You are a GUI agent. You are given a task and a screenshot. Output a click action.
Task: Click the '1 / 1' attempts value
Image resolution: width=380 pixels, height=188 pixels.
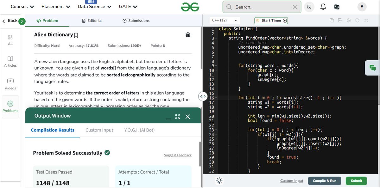tap(124, 183)
